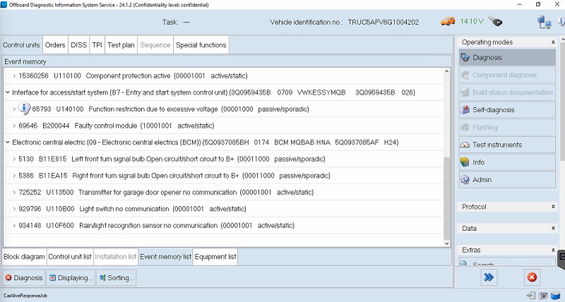The width and height of the screenshot is (565, 302).
Task: Collapse Electronic central electric BCM group
Action: coord(8,143)
